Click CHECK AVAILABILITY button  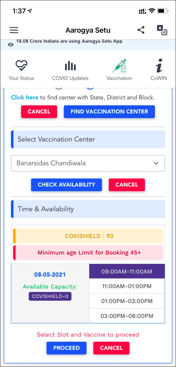[x=66, y=185]
